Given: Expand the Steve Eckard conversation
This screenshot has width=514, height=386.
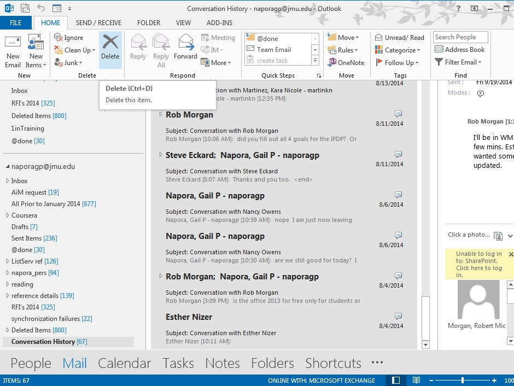Looking at the screenshot, I should (x=161, y=155).
